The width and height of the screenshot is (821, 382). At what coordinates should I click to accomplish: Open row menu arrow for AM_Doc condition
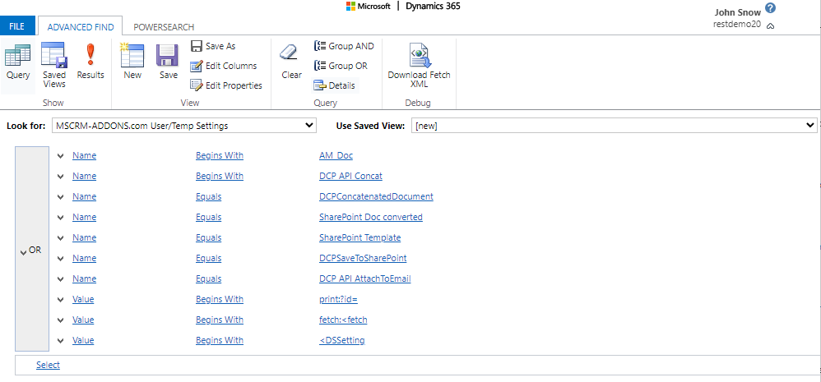(61, 156)
